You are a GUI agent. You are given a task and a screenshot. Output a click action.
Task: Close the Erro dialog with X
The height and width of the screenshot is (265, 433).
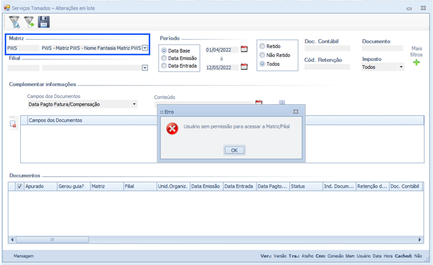(295, 112)
